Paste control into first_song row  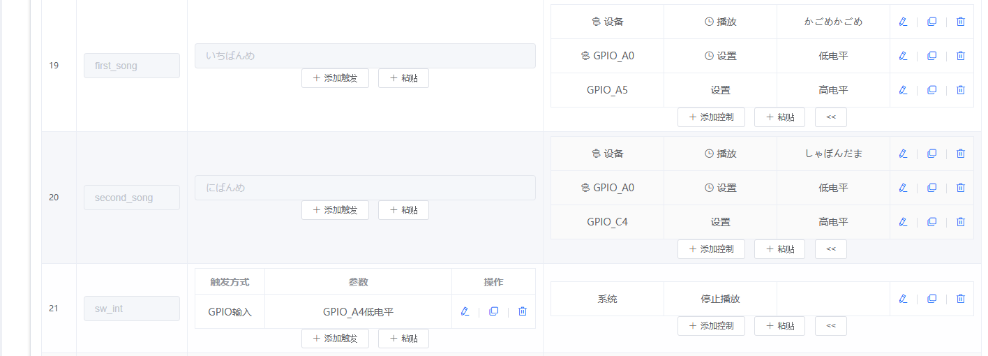pos(779,117)
